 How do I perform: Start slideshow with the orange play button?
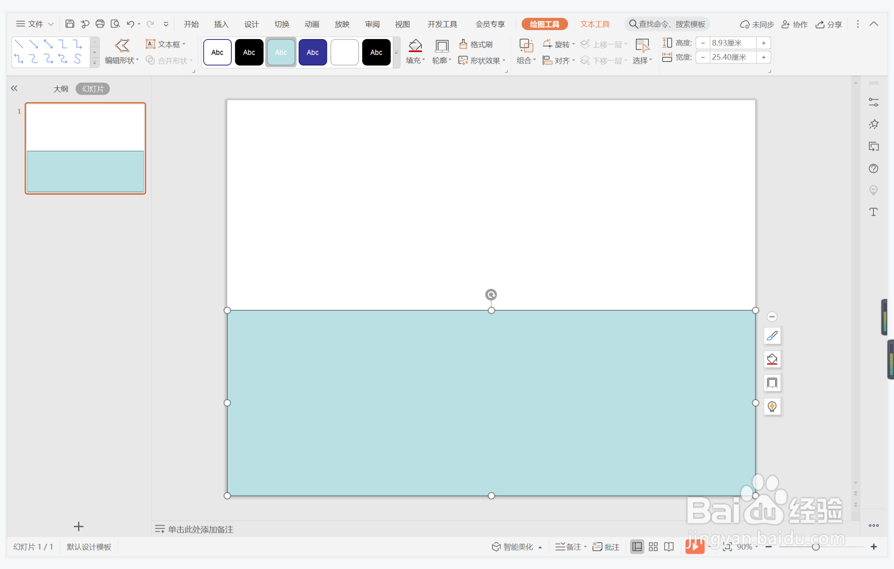(x=694, y=547)
